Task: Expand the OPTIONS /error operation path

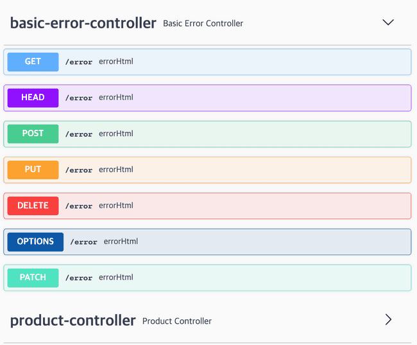Action: 84,242
